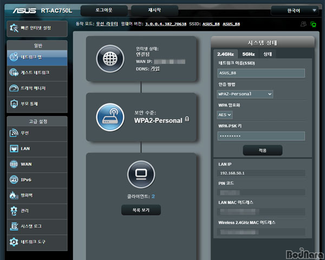Click the RT-AC750L model name
This screenshot has height=260, width=325.
coord(56,11)
